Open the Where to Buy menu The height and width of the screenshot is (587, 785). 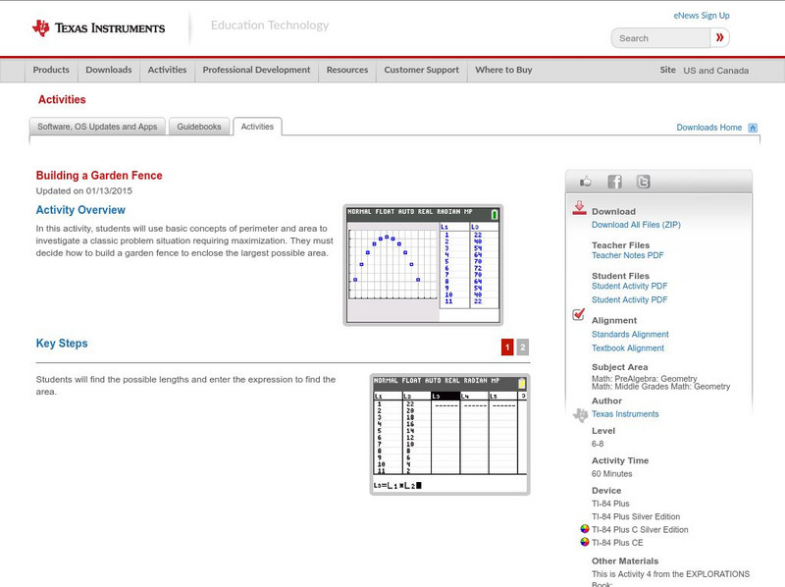(503, 70)
